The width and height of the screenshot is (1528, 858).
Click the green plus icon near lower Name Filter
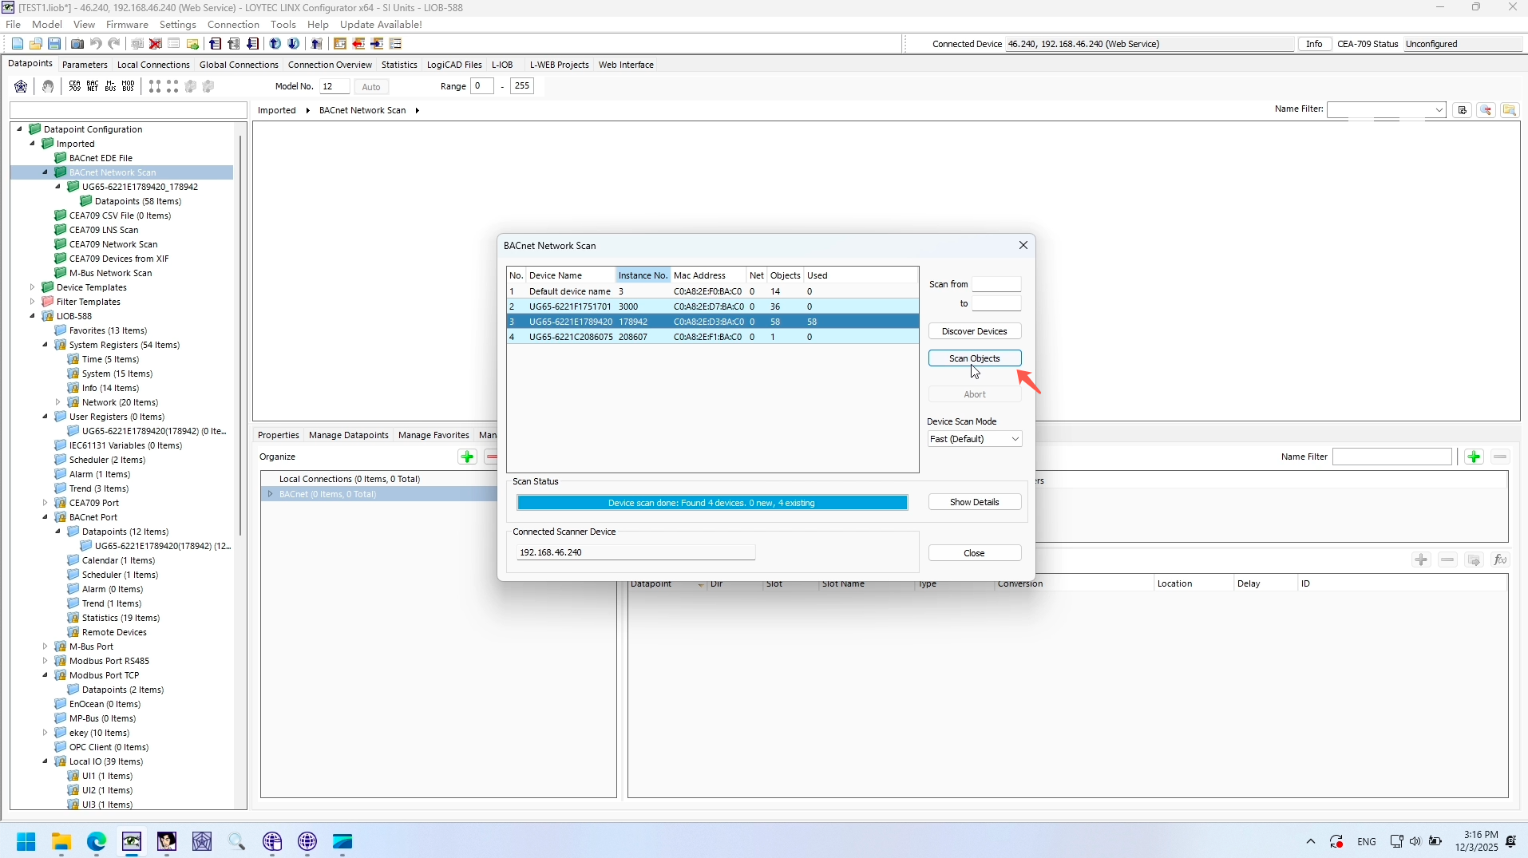(x=1474, y=457)
